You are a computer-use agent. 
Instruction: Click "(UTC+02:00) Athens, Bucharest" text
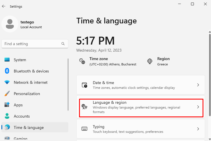click(x=113, y=64)
